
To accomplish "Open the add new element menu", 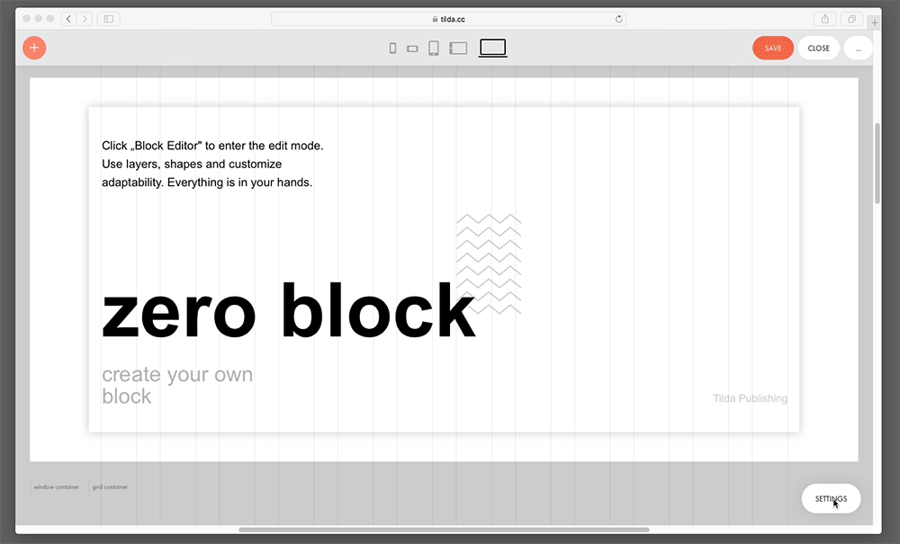I will pos(34,48).
